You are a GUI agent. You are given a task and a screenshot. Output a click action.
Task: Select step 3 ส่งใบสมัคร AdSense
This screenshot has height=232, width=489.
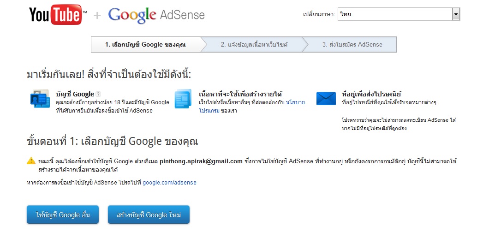352,45
